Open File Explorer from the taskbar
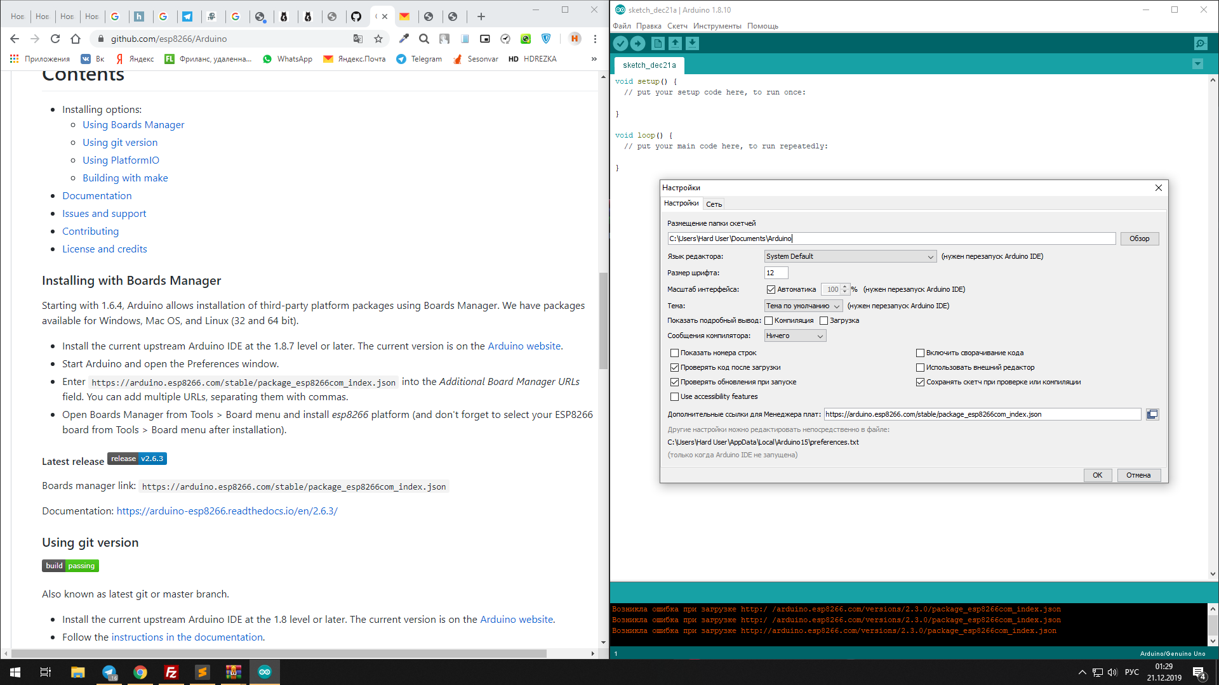 (78, 672)
